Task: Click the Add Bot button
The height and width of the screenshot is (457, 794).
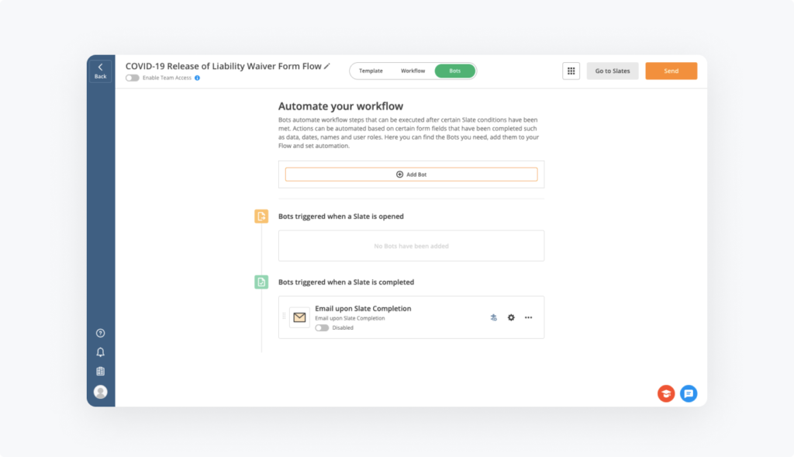Action: click(411, 175)
